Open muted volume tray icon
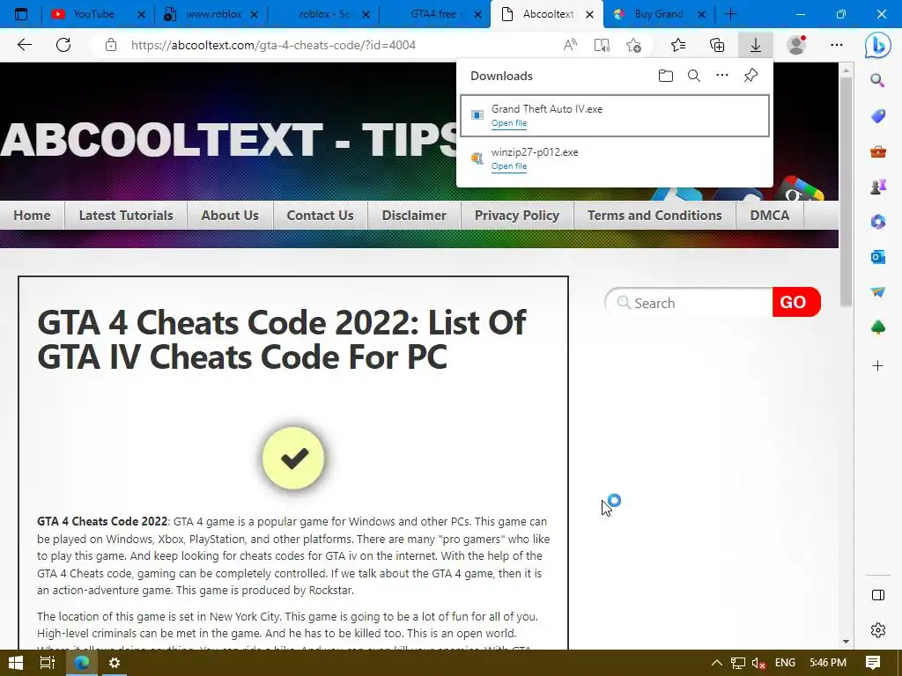The width and height of the screenshot is (902, 676). pyautogui.click(x=758, y=664)
